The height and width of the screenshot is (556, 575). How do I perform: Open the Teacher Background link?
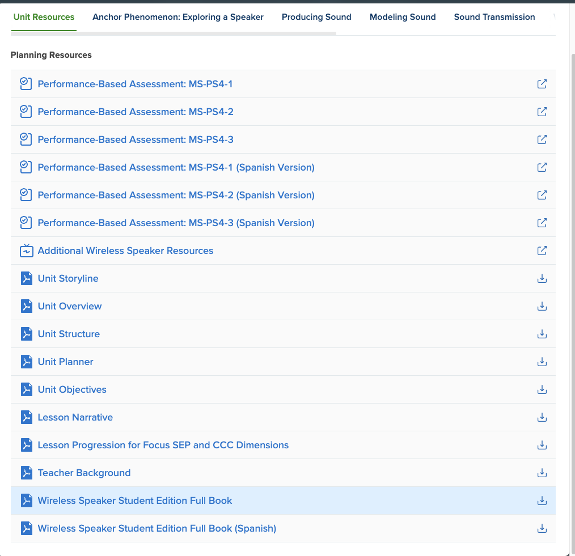coord(84,473)
